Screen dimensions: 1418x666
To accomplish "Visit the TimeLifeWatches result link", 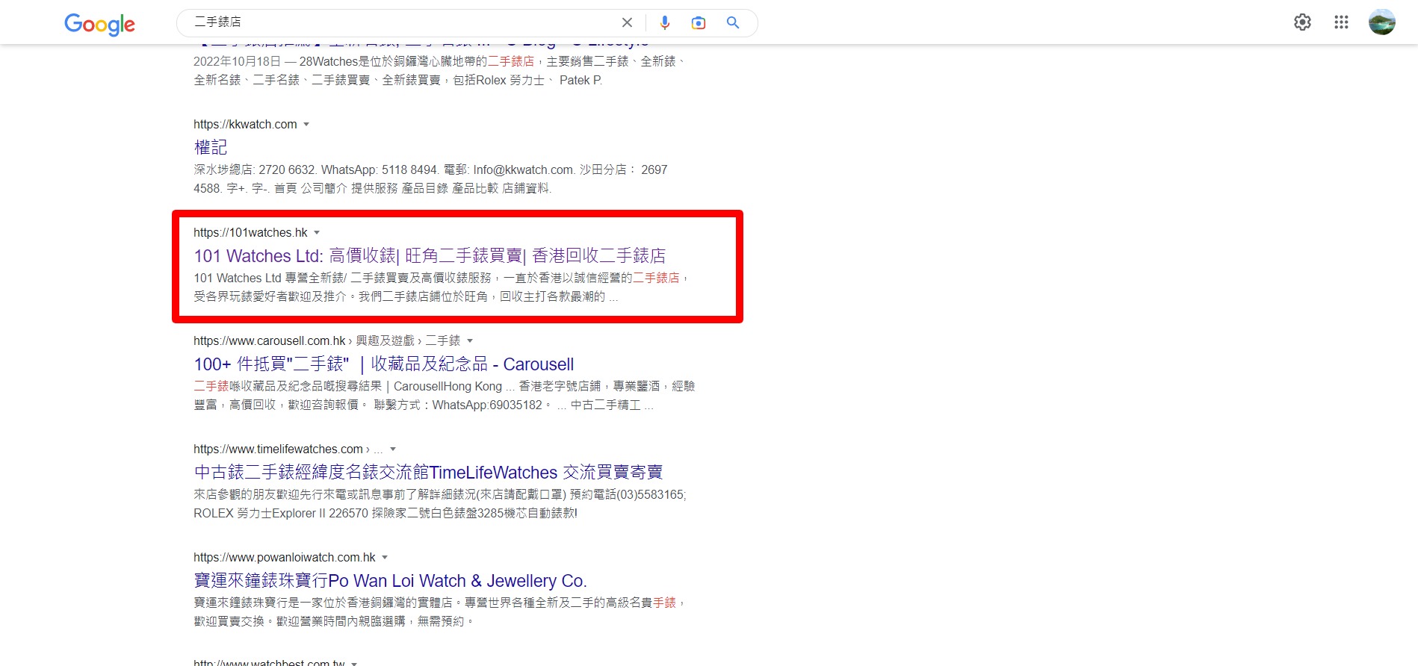I will (x=428, y=473).
